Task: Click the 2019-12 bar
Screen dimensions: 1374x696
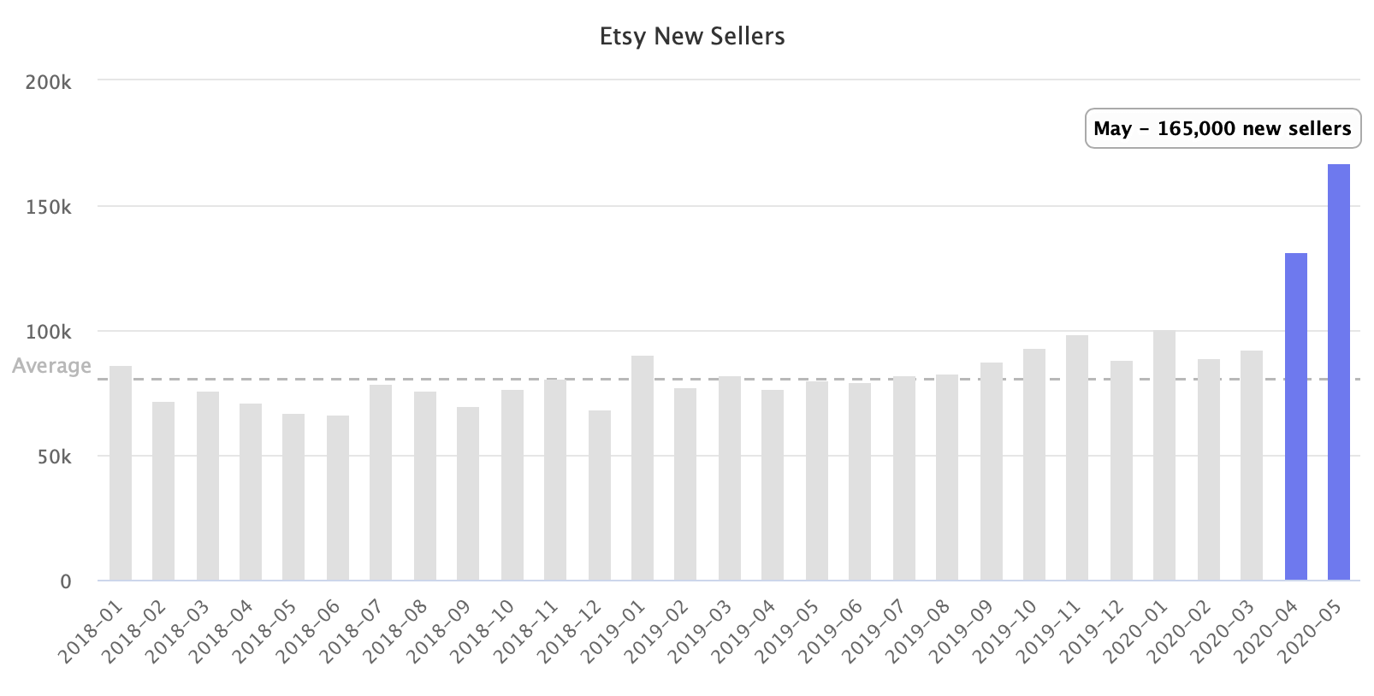Action: coord(1122,470)
